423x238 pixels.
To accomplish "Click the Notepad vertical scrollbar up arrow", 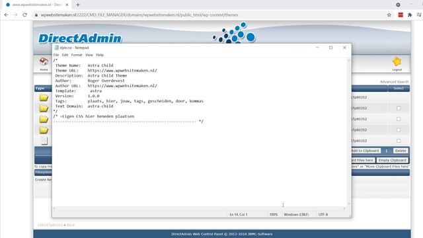I will 349,60.
